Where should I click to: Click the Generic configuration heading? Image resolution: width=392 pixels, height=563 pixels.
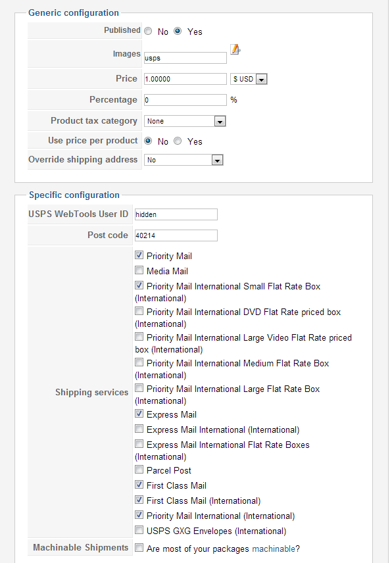(x=74, y=13)
